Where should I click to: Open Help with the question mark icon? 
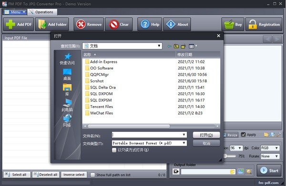coord(145,24)
